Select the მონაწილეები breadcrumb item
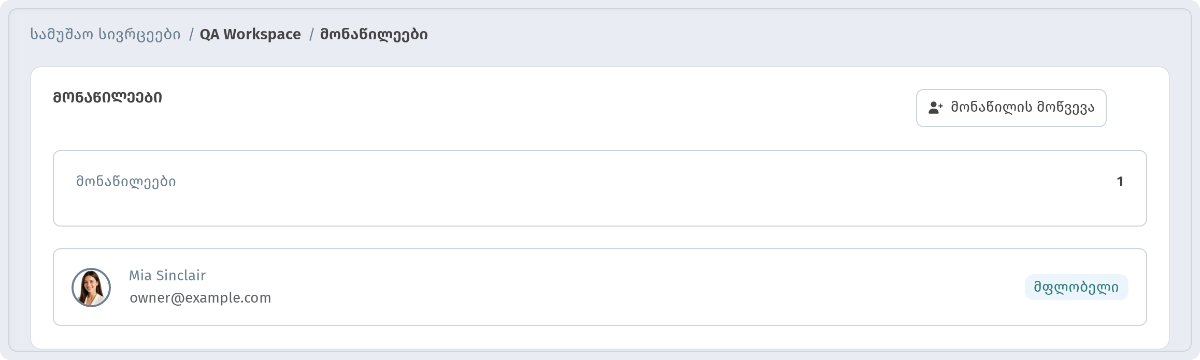The height and width of the screenshot is (360, 1200). click(x=374, y=35)
